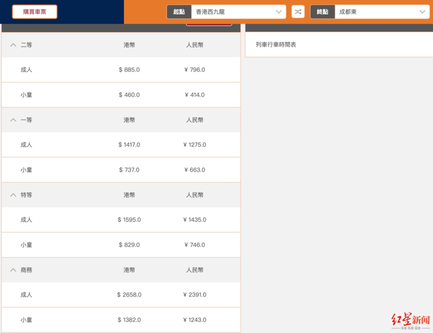The image size is (433, 333).
Task: Select the $ 2658.0 business adult fare
Action: click(129, 294)
